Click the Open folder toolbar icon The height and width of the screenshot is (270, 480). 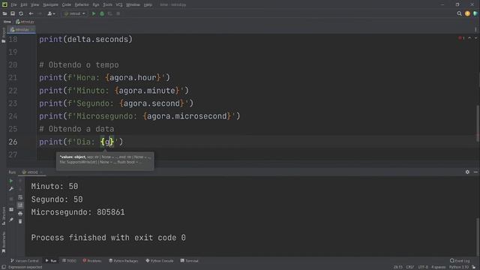(x=4, y=13)
